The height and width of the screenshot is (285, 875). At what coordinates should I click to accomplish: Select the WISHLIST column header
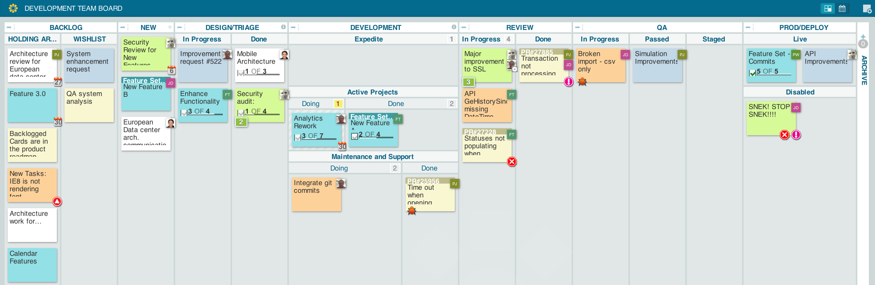pyautogui.click(x=89, y=39)
